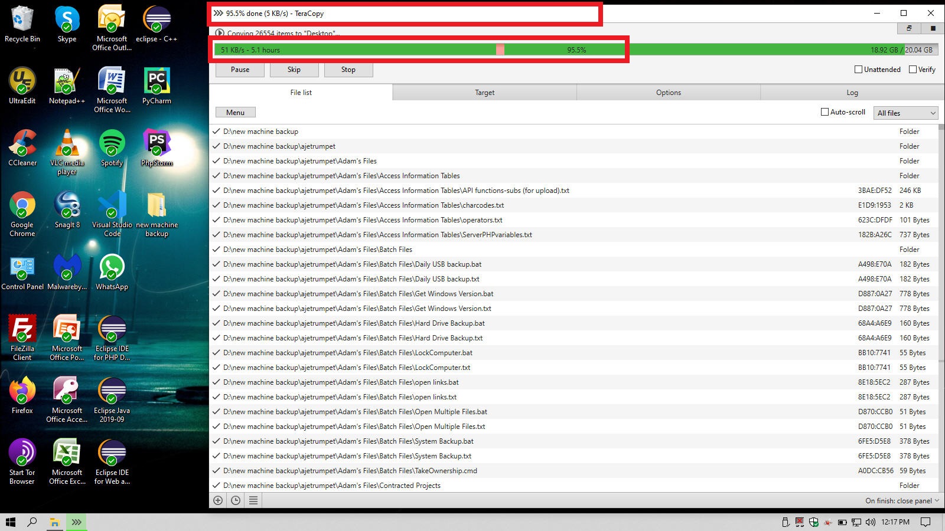Viewport: 945px width, 531px height.
Task: Select the Open Multiple Files.bat row
Action: point(574,412)
